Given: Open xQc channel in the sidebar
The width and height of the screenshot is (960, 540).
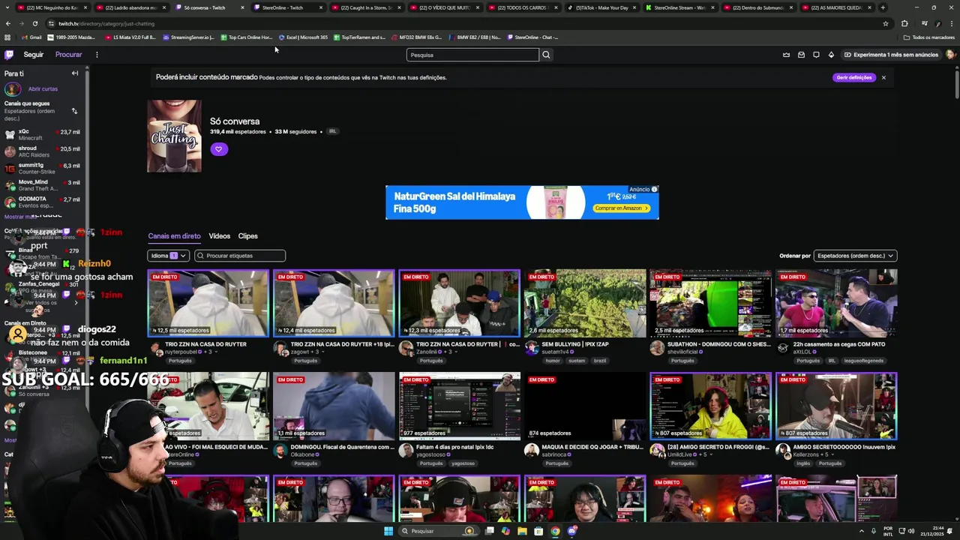Looking at the screenshot, I should [43, 135].
